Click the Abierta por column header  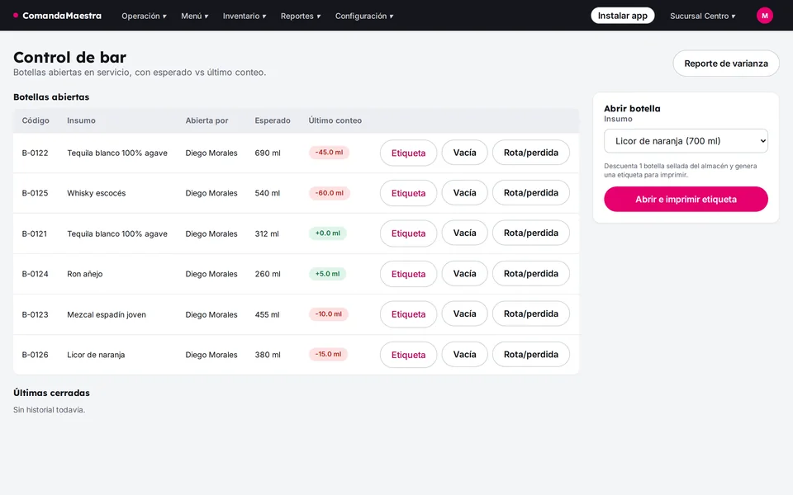[x=207, y=120]
